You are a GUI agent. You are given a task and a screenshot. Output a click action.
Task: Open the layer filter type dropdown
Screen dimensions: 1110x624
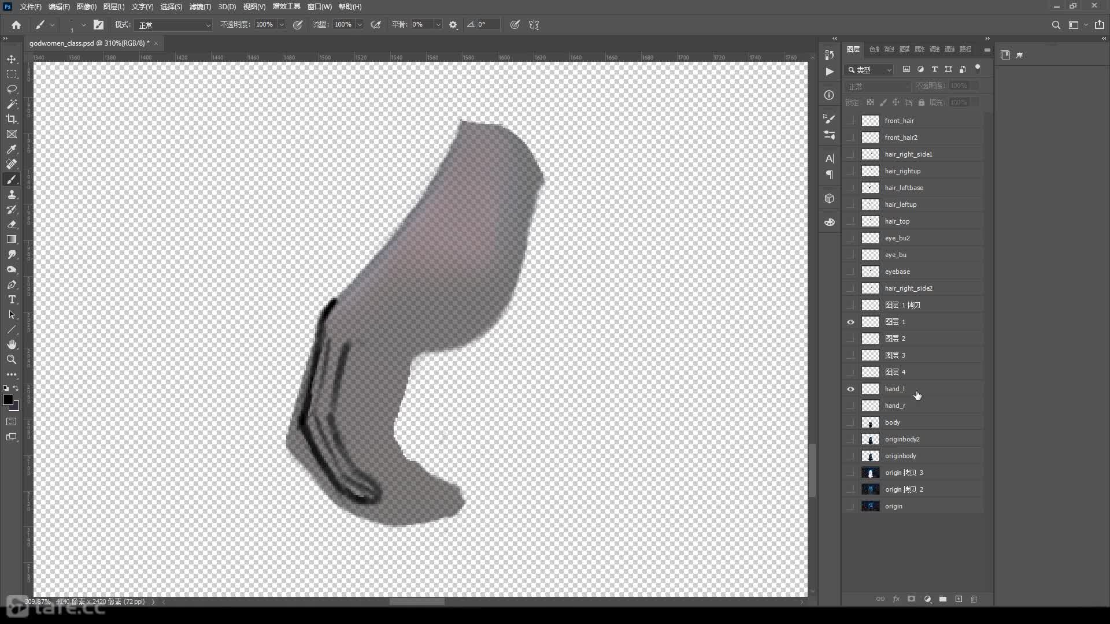click(x=869, y=69)
